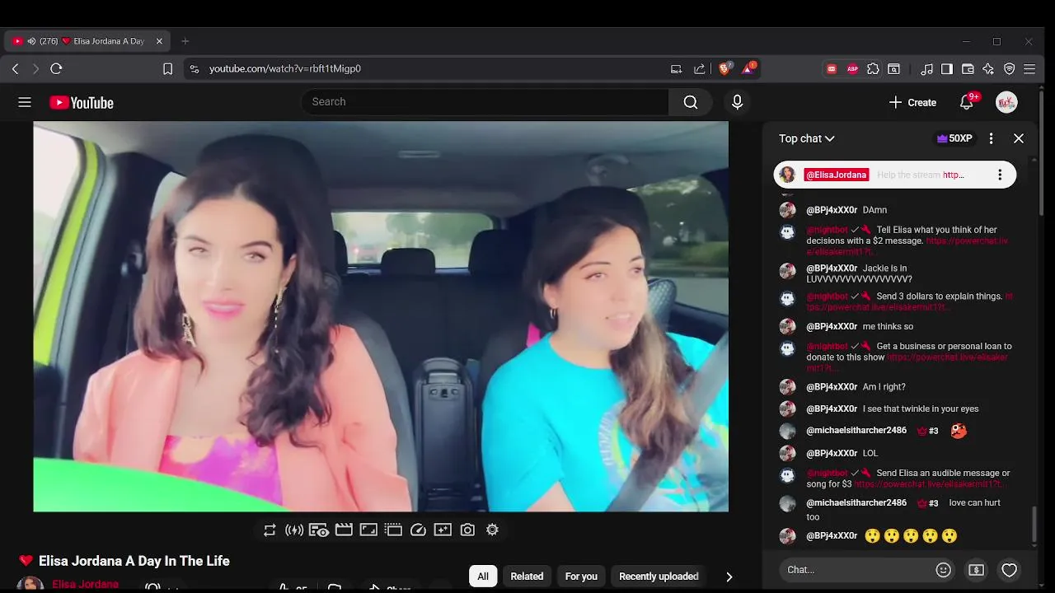The width and height of the screenshot is (1055, 593).
Task: Toggle cinema mode clapperboard icon
Action: 344,530
